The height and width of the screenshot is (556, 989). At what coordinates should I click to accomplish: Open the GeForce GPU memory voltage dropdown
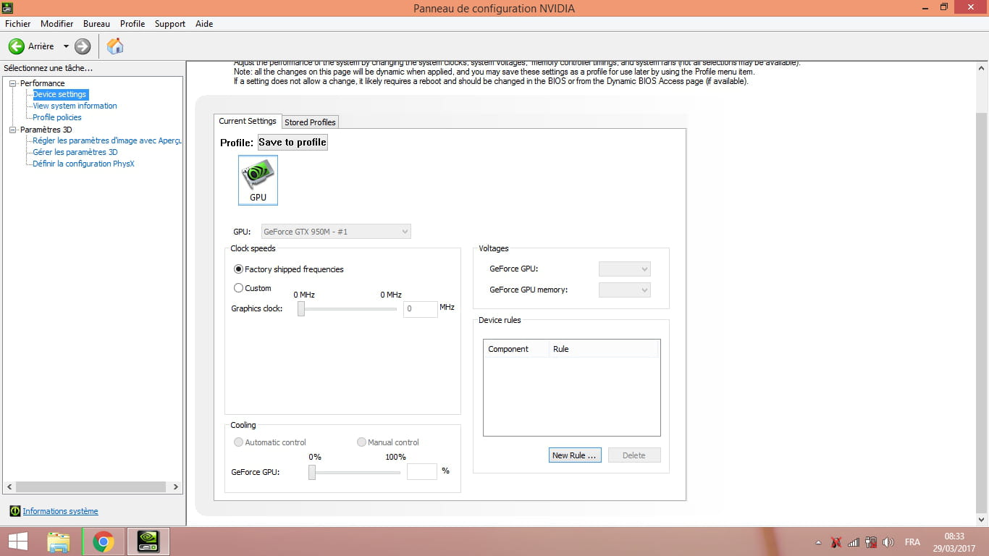coord(625,290)
